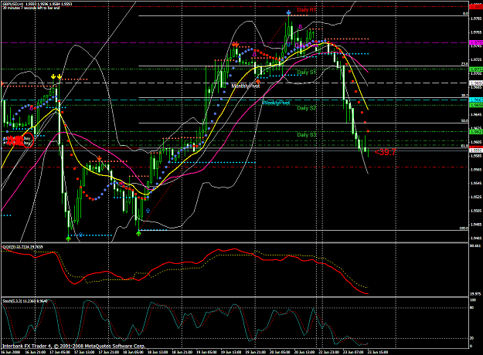Click the time left to bar end text

[x=31, y=8]
